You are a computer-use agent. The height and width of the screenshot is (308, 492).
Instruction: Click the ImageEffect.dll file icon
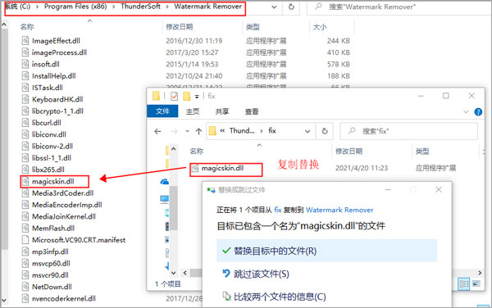click(x=25, y=41)
